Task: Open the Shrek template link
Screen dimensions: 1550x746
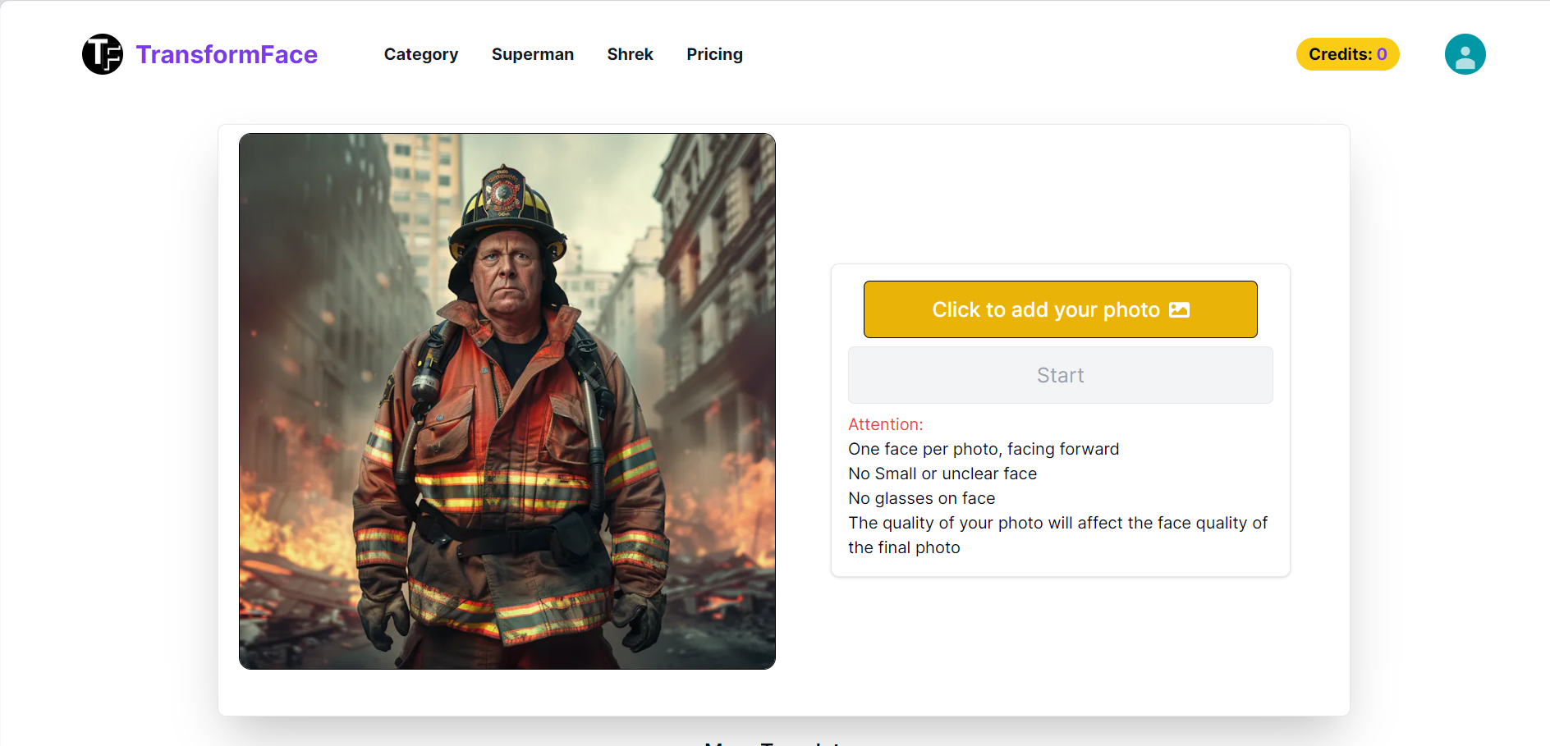Action: coord(630,54)
